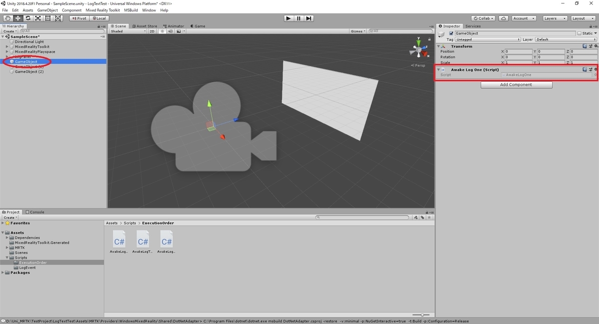Image resolution: width=599 pixels, height=324 pixels.
Task: Open the Mixed Reality Toolkit menu
Action: [103, 9]
